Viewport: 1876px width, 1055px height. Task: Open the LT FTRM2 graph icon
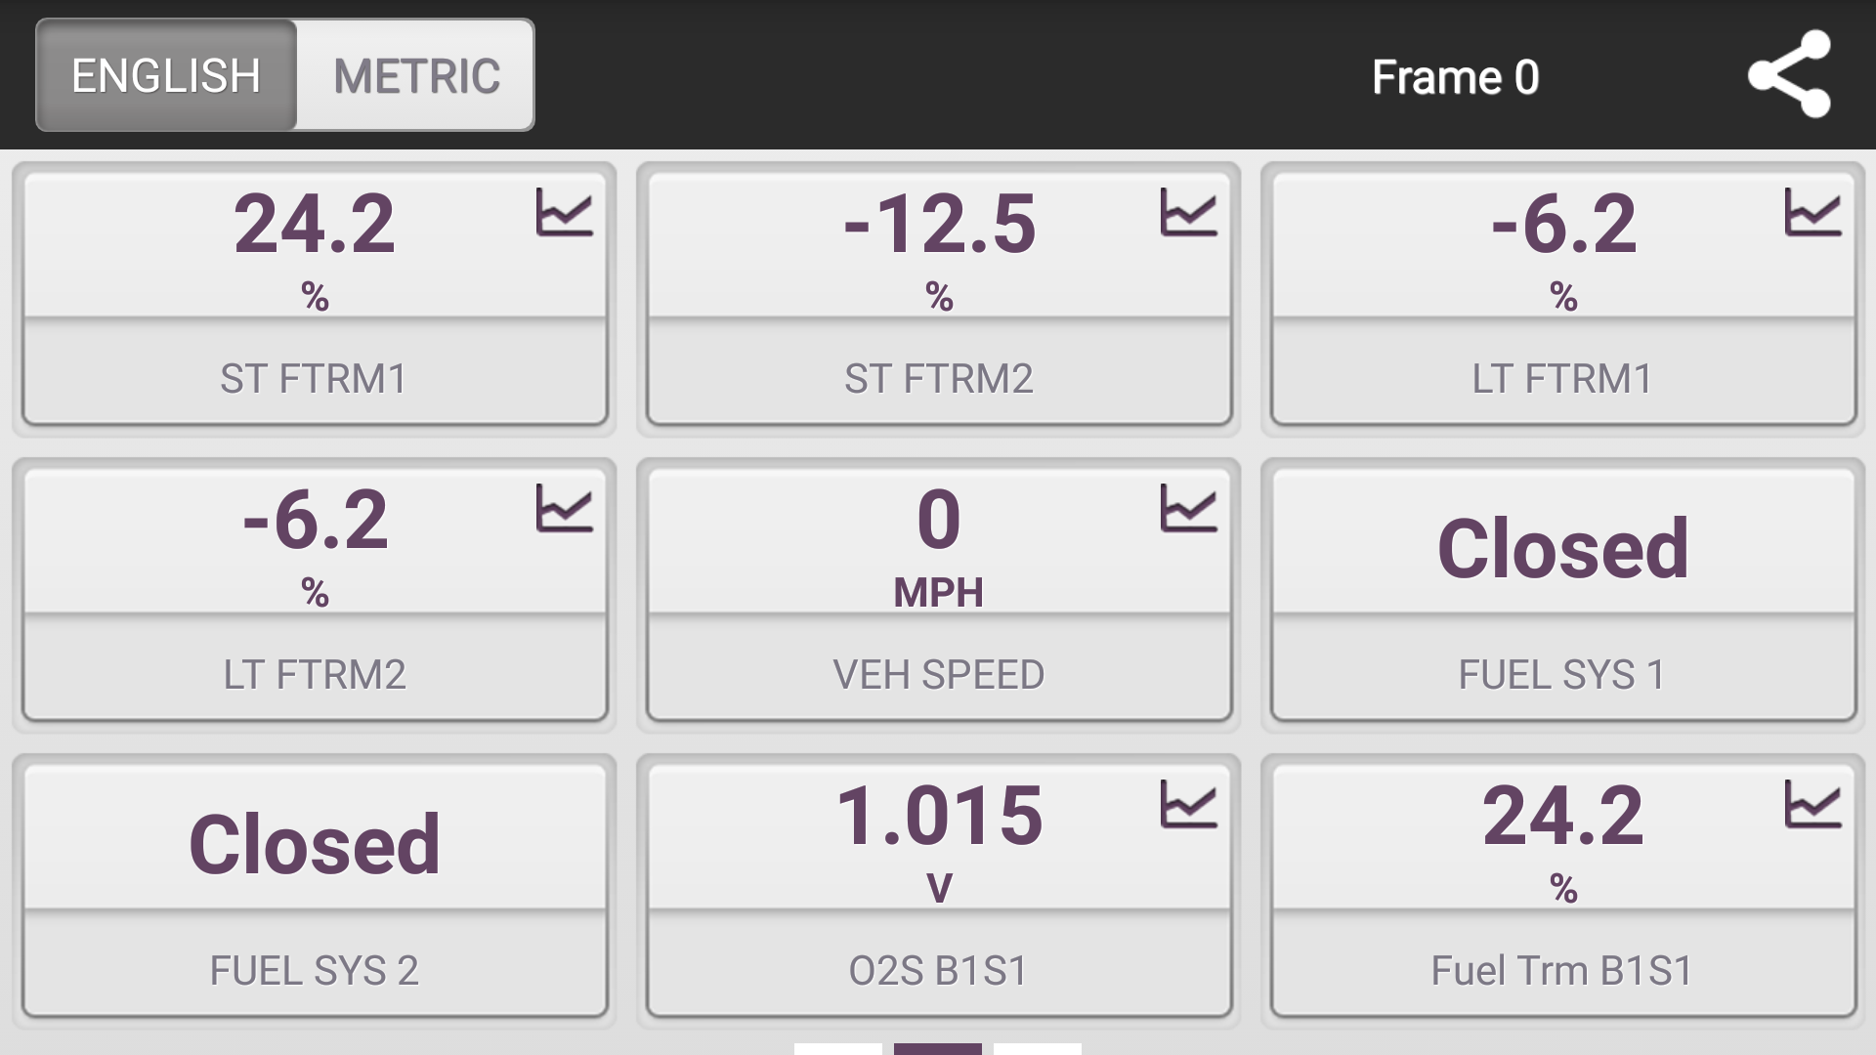(564, 509)
